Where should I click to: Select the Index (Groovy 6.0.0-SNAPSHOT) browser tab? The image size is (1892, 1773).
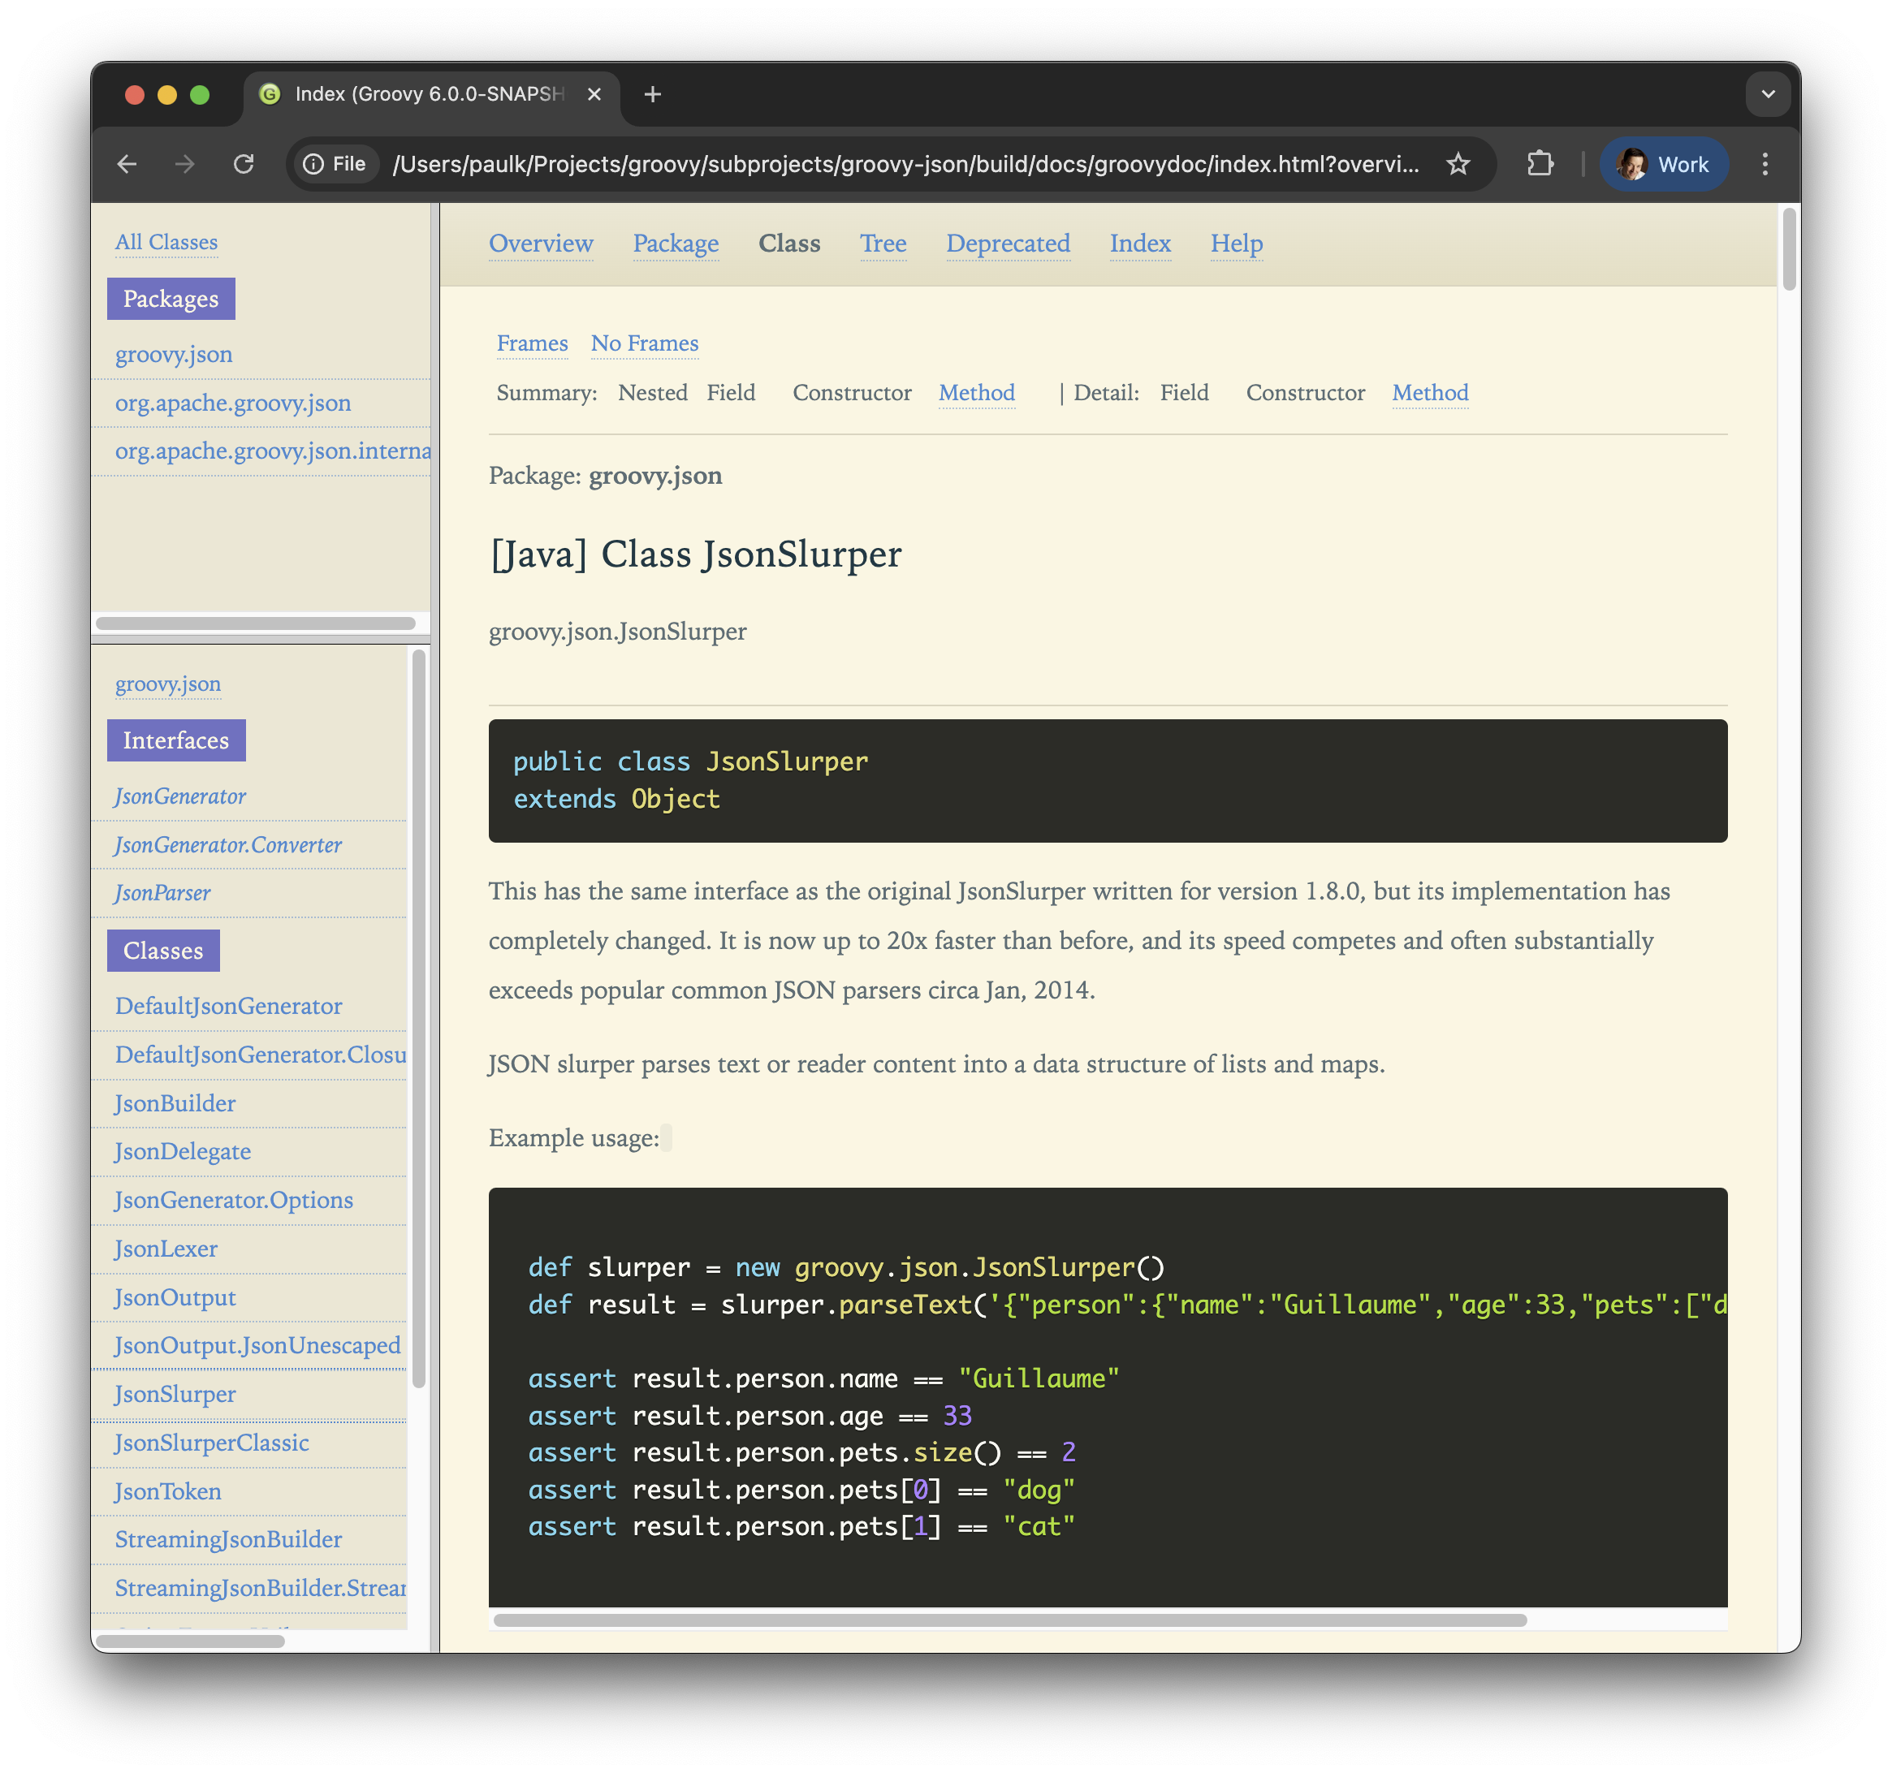coord(430,94)
